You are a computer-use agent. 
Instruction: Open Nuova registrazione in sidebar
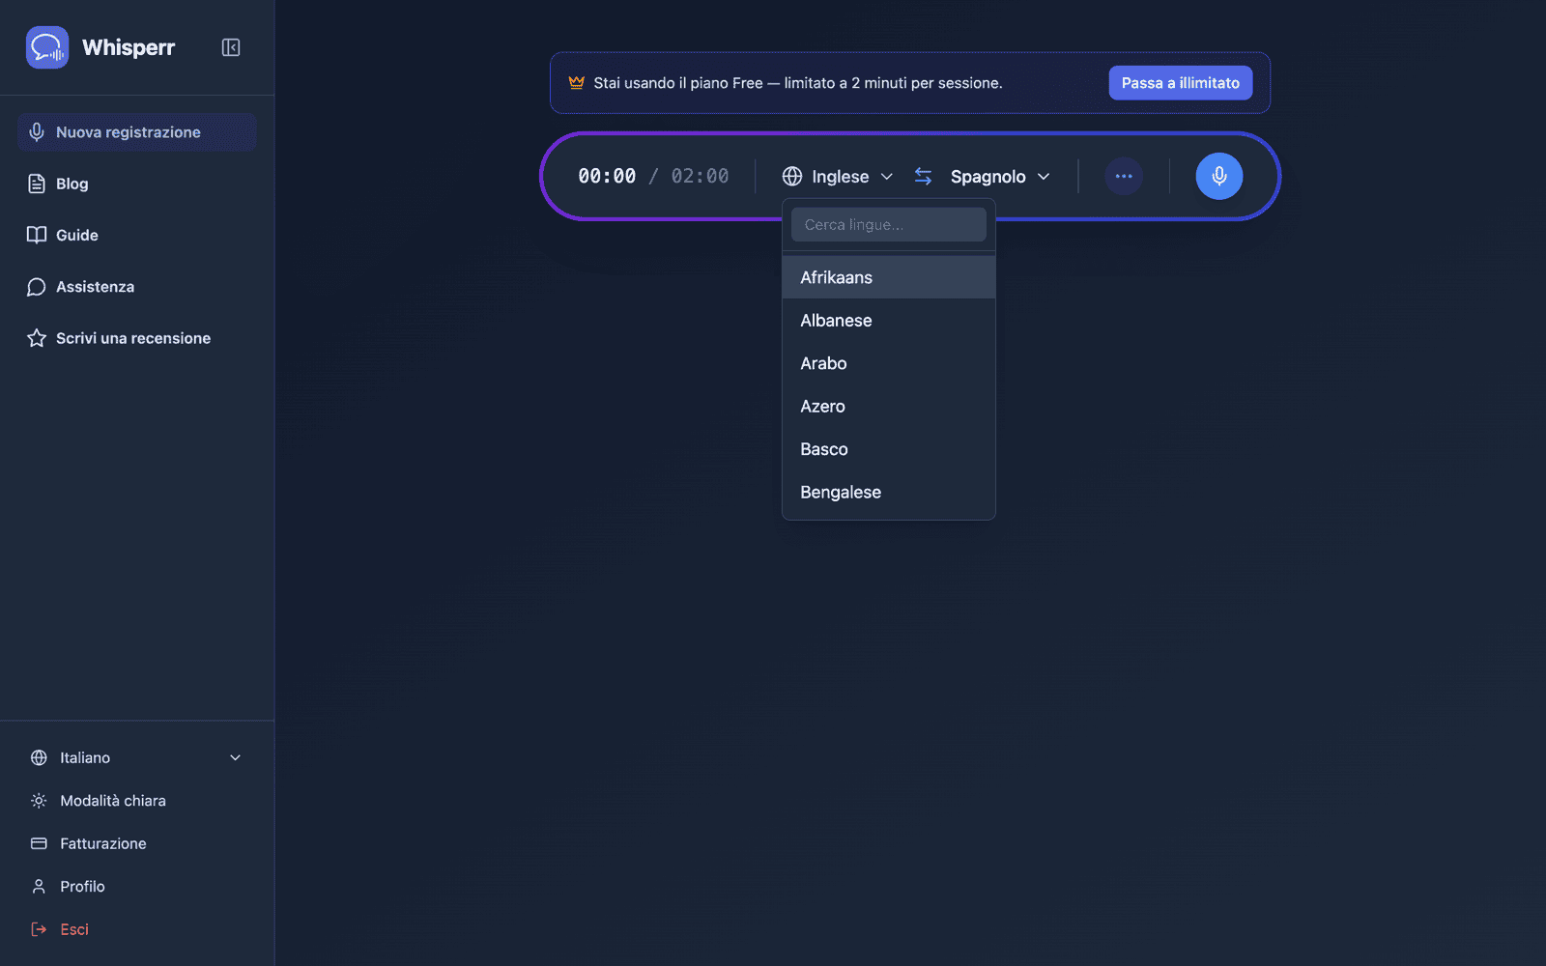click(x=136, y=132)
